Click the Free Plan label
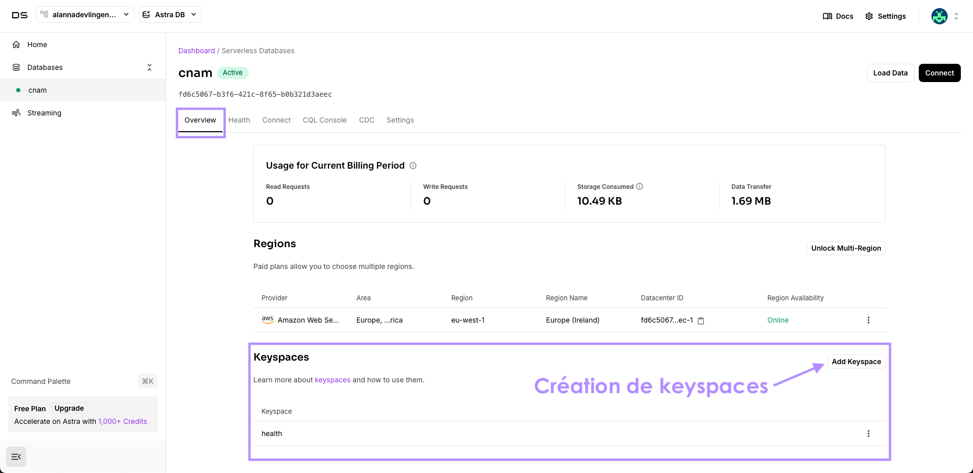This screenshot has width=973, height=473. pyautogui.click(x=30, y=409)
